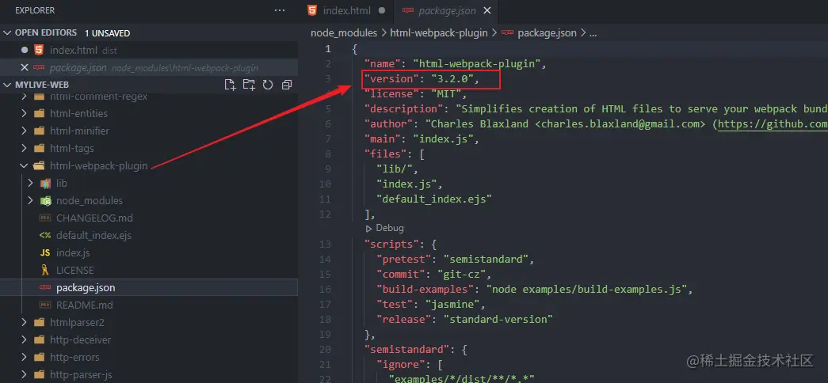This screenshot has width=828, height=383.
Task: Expand the lib folder chevron
Action: [x=30, y=184]
